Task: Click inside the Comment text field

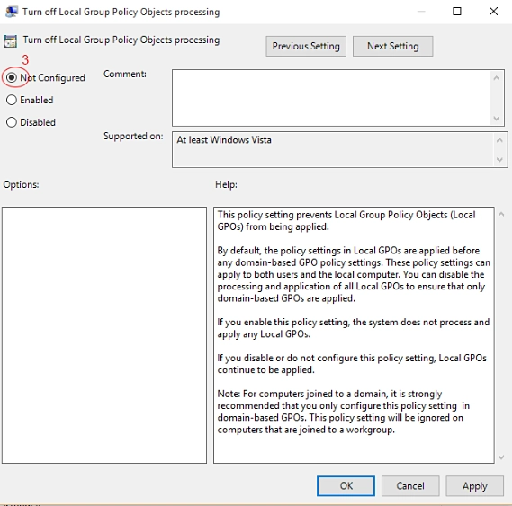Action: (x=331, y=98)
